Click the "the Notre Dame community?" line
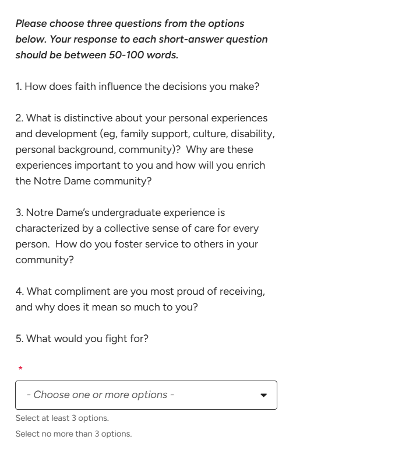Image resolution: width=395 pixels, height=450 pixels. coord(83,181)
